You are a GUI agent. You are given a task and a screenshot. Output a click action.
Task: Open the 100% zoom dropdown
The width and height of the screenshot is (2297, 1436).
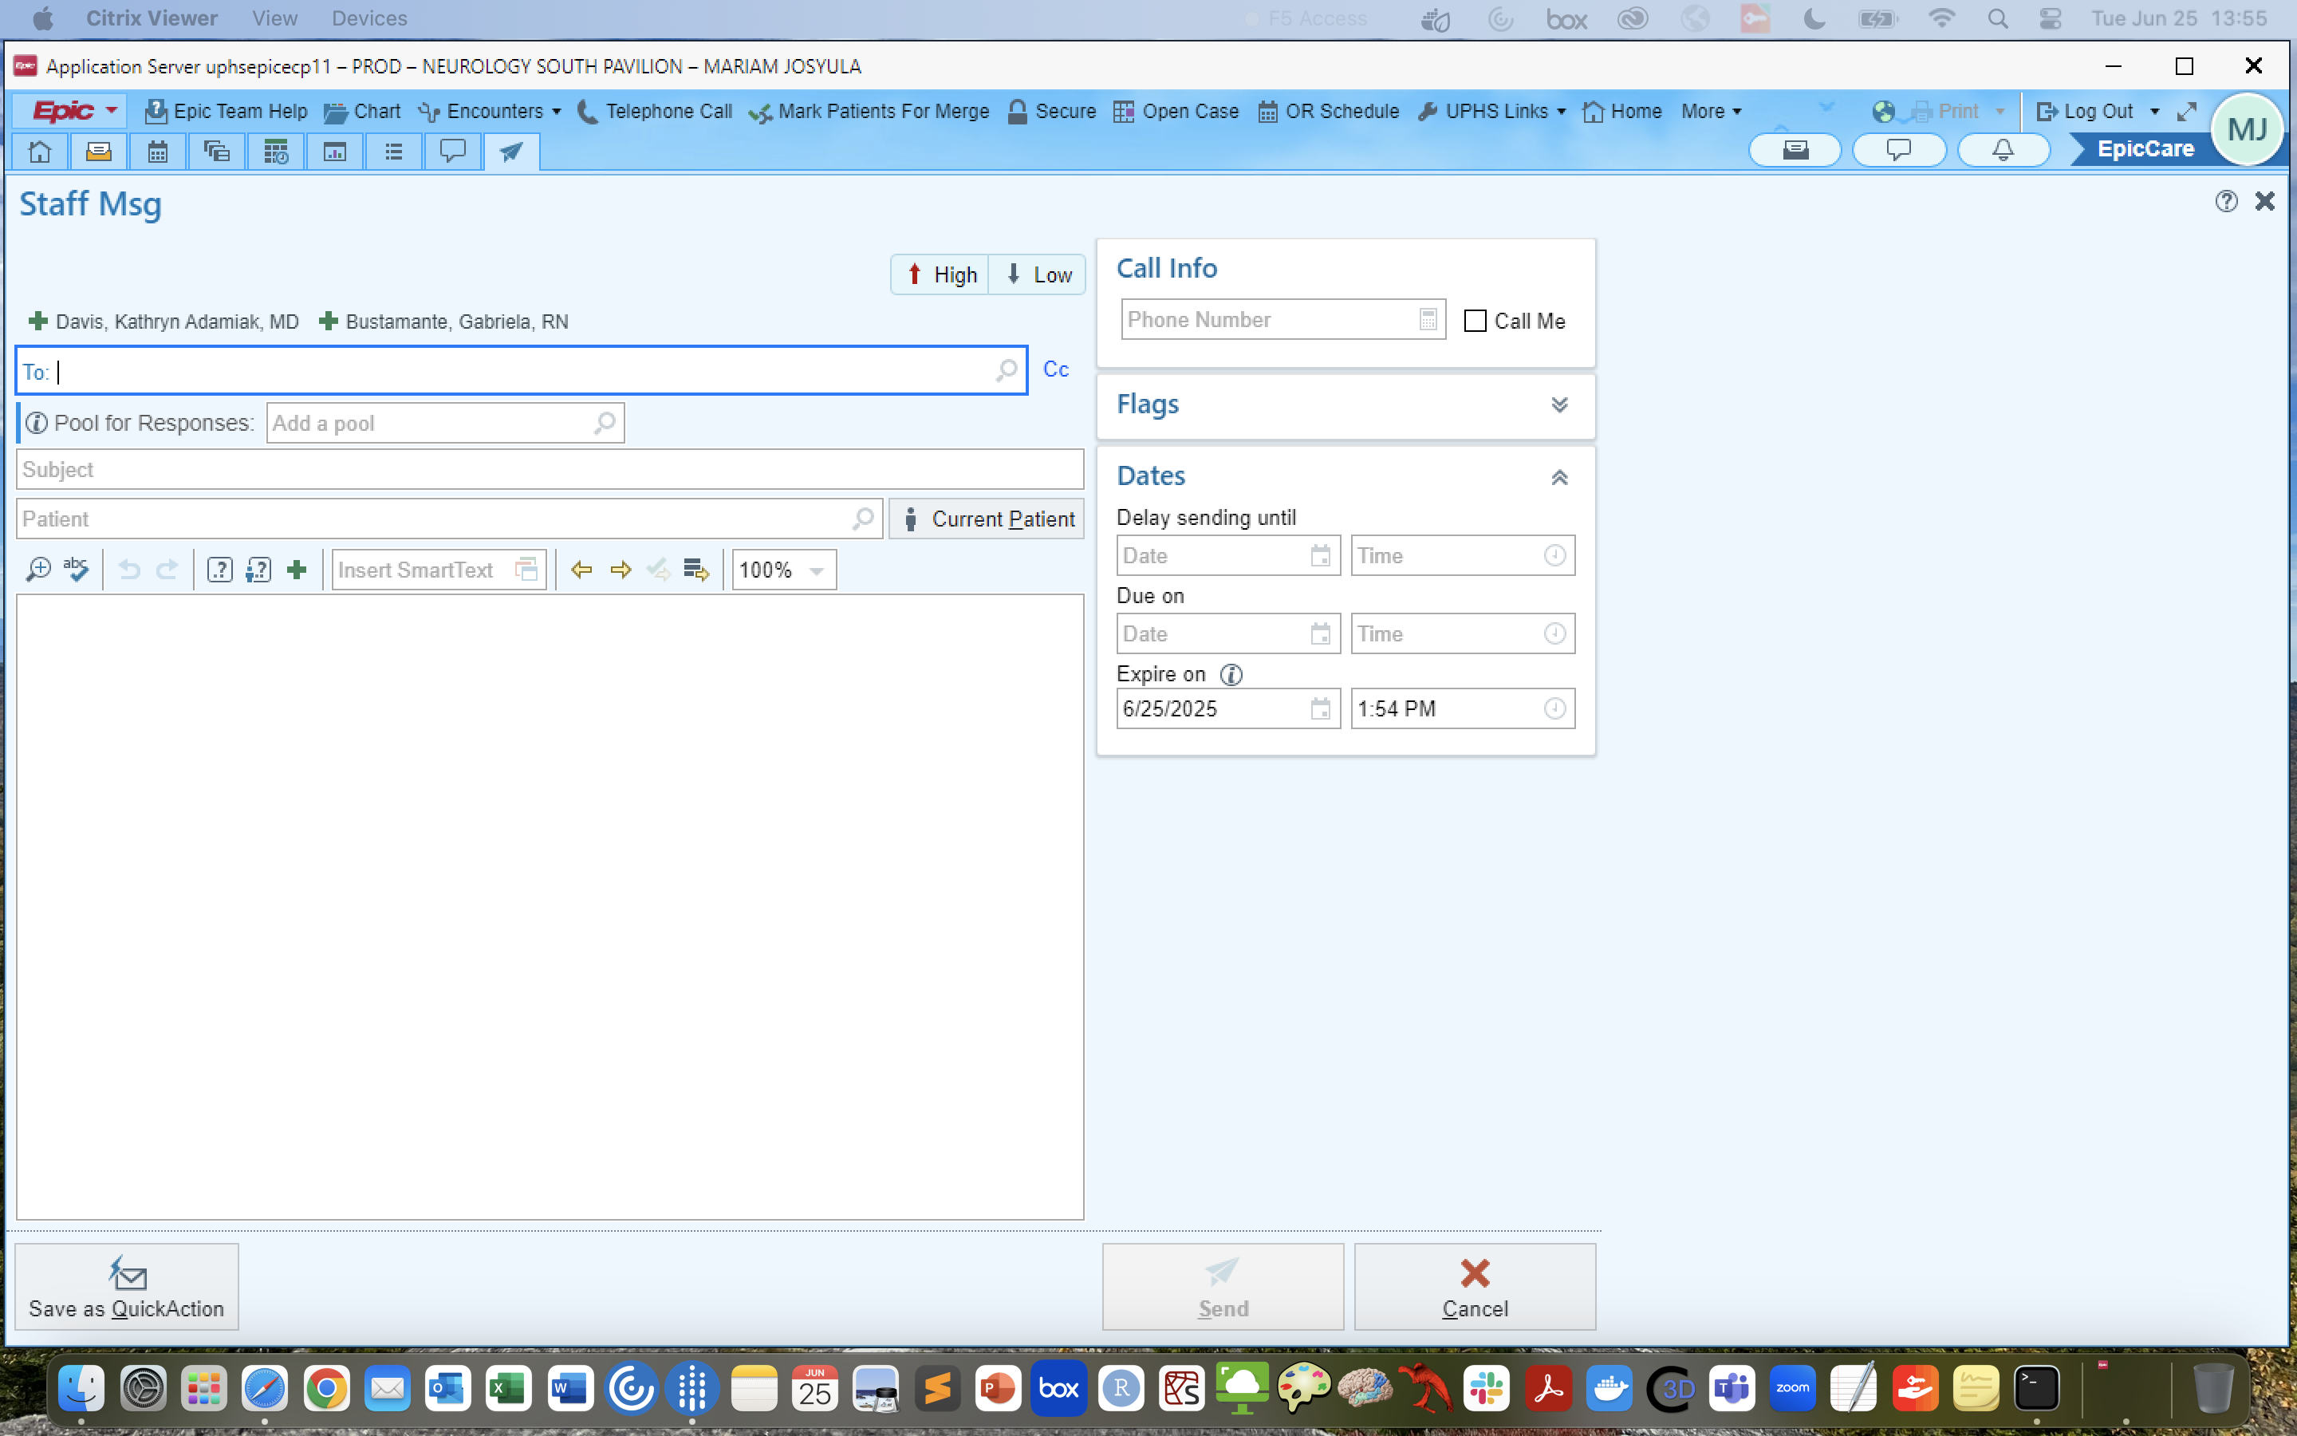[816, 570]
